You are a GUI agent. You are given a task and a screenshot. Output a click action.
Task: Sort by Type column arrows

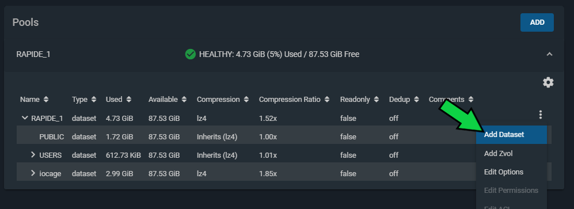[94, 99]
